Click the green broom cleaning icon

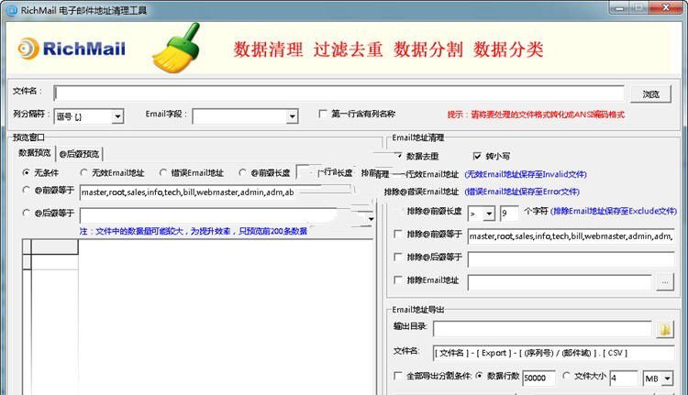point(177,49)
